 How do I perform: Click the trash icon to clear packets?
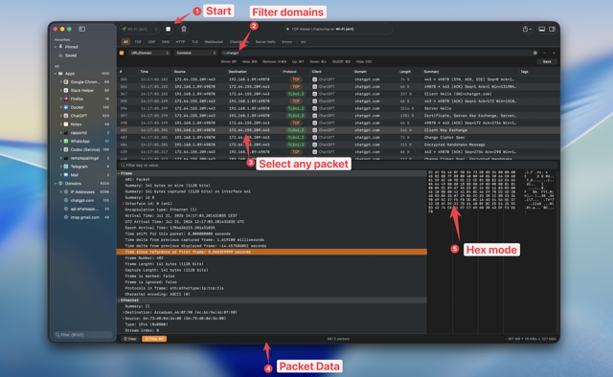(x=184, y=29)
